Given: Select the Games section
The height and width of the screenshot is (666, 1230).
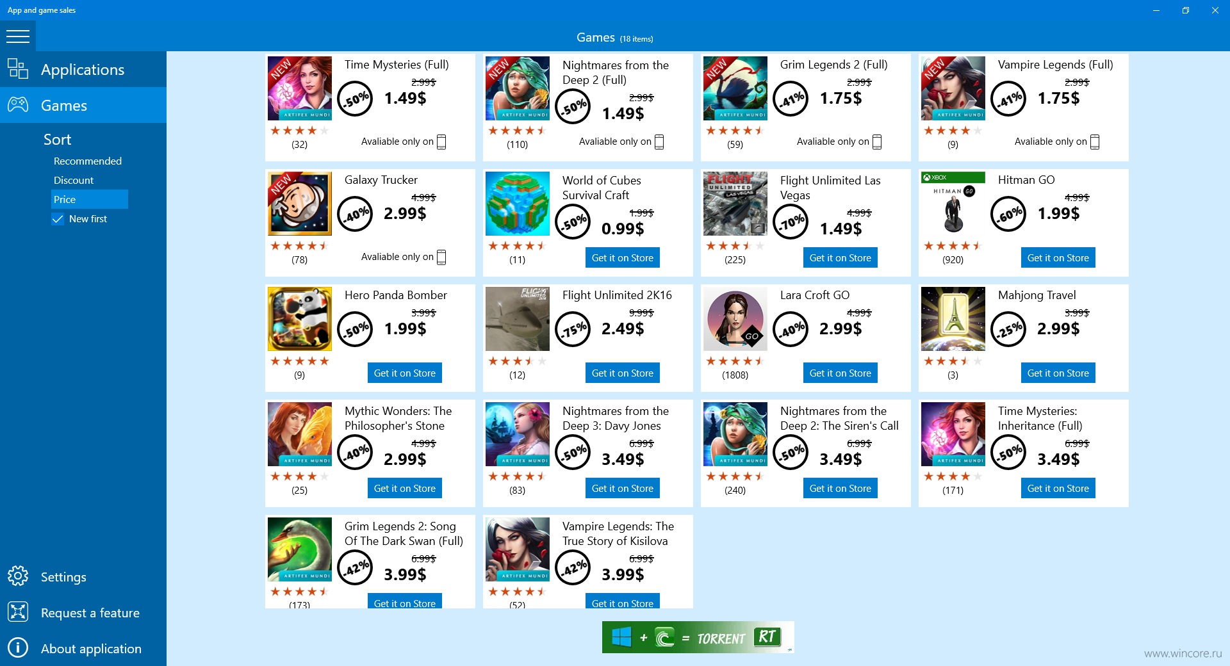Looking at the screenshot, I should point(83,105).
